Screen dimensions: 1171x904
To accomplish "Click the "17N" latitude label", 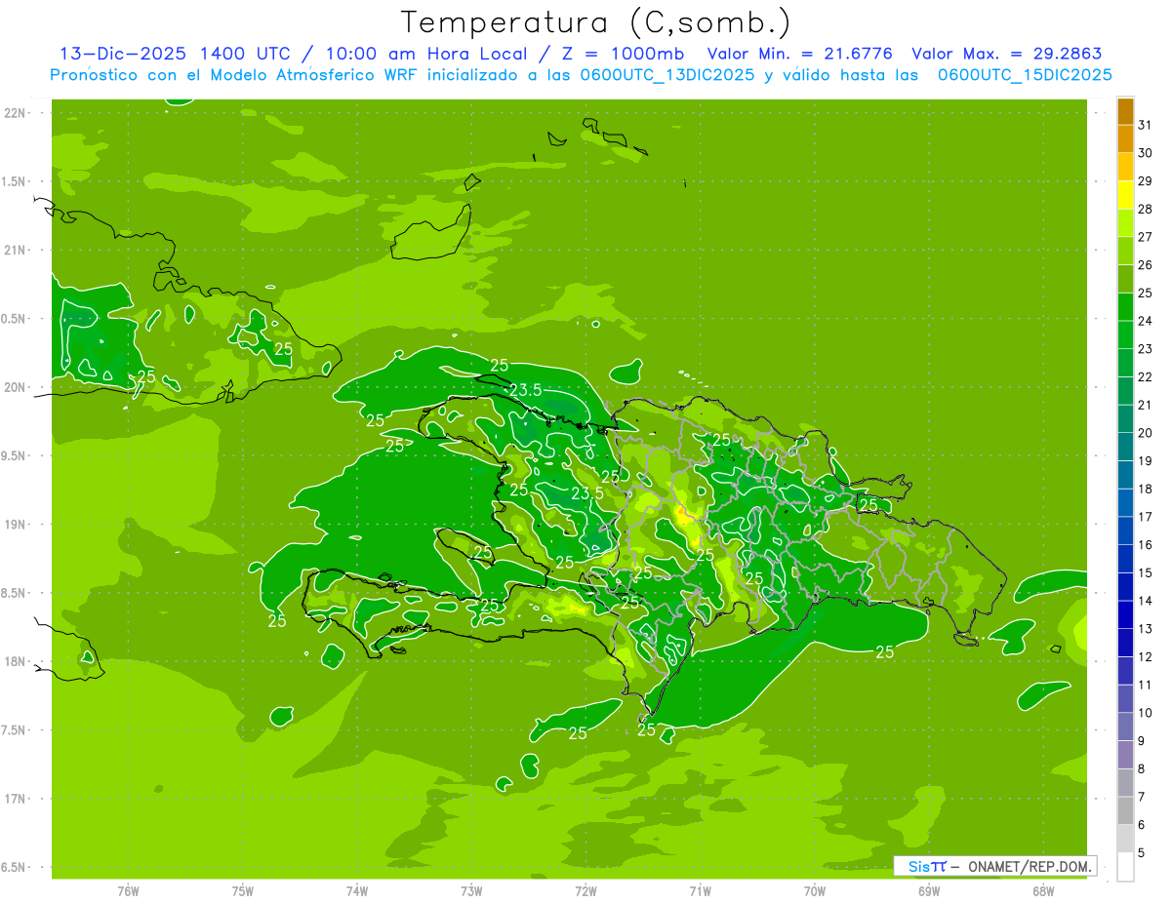I will [x=16, y=800].
